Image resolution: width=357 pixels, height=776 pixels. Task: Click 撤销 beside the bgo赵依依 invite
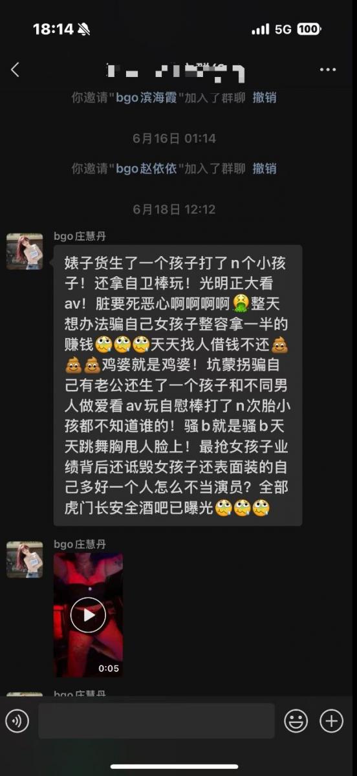(265, 169)
